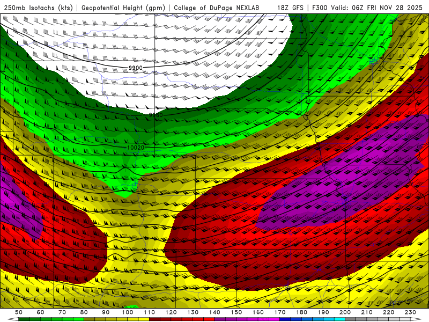This screenshot has height=322, width=429.
Task: Click the cyan swatch just before 200
Action: point(339,319)
